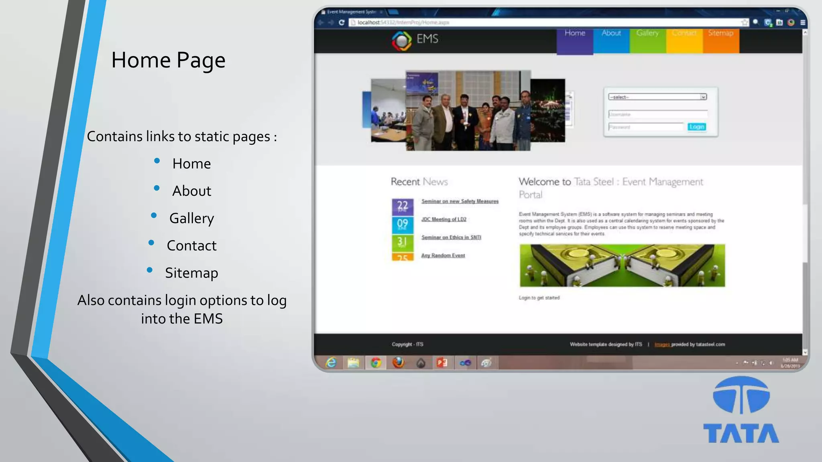Click the group photo slideshow image
This screenshot has height=462, width=822.
coord(468,111)
